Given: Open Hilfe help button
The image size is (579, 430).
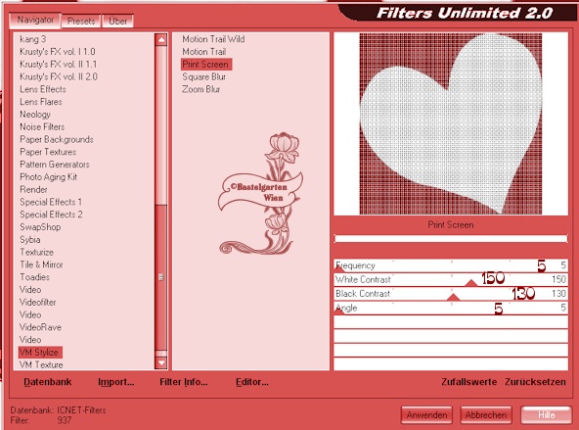Looking at the screenshot, I should (x=547, y=415).
